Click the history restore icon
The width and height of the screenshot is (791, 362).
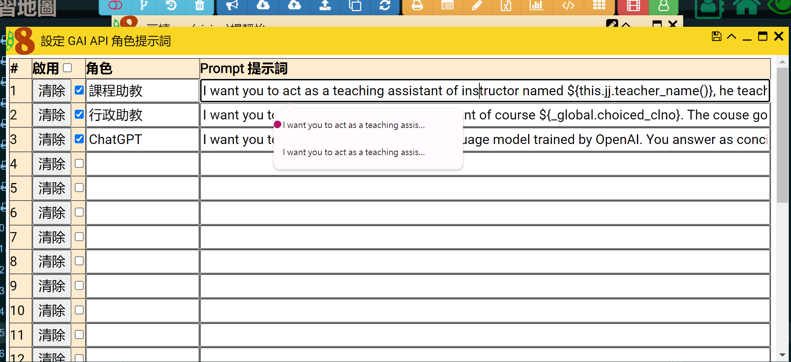[171, 5]
